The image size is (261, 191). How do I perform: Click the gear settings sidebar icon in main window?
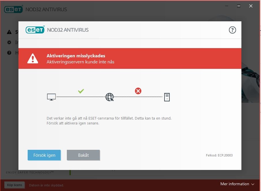point(9,42)
